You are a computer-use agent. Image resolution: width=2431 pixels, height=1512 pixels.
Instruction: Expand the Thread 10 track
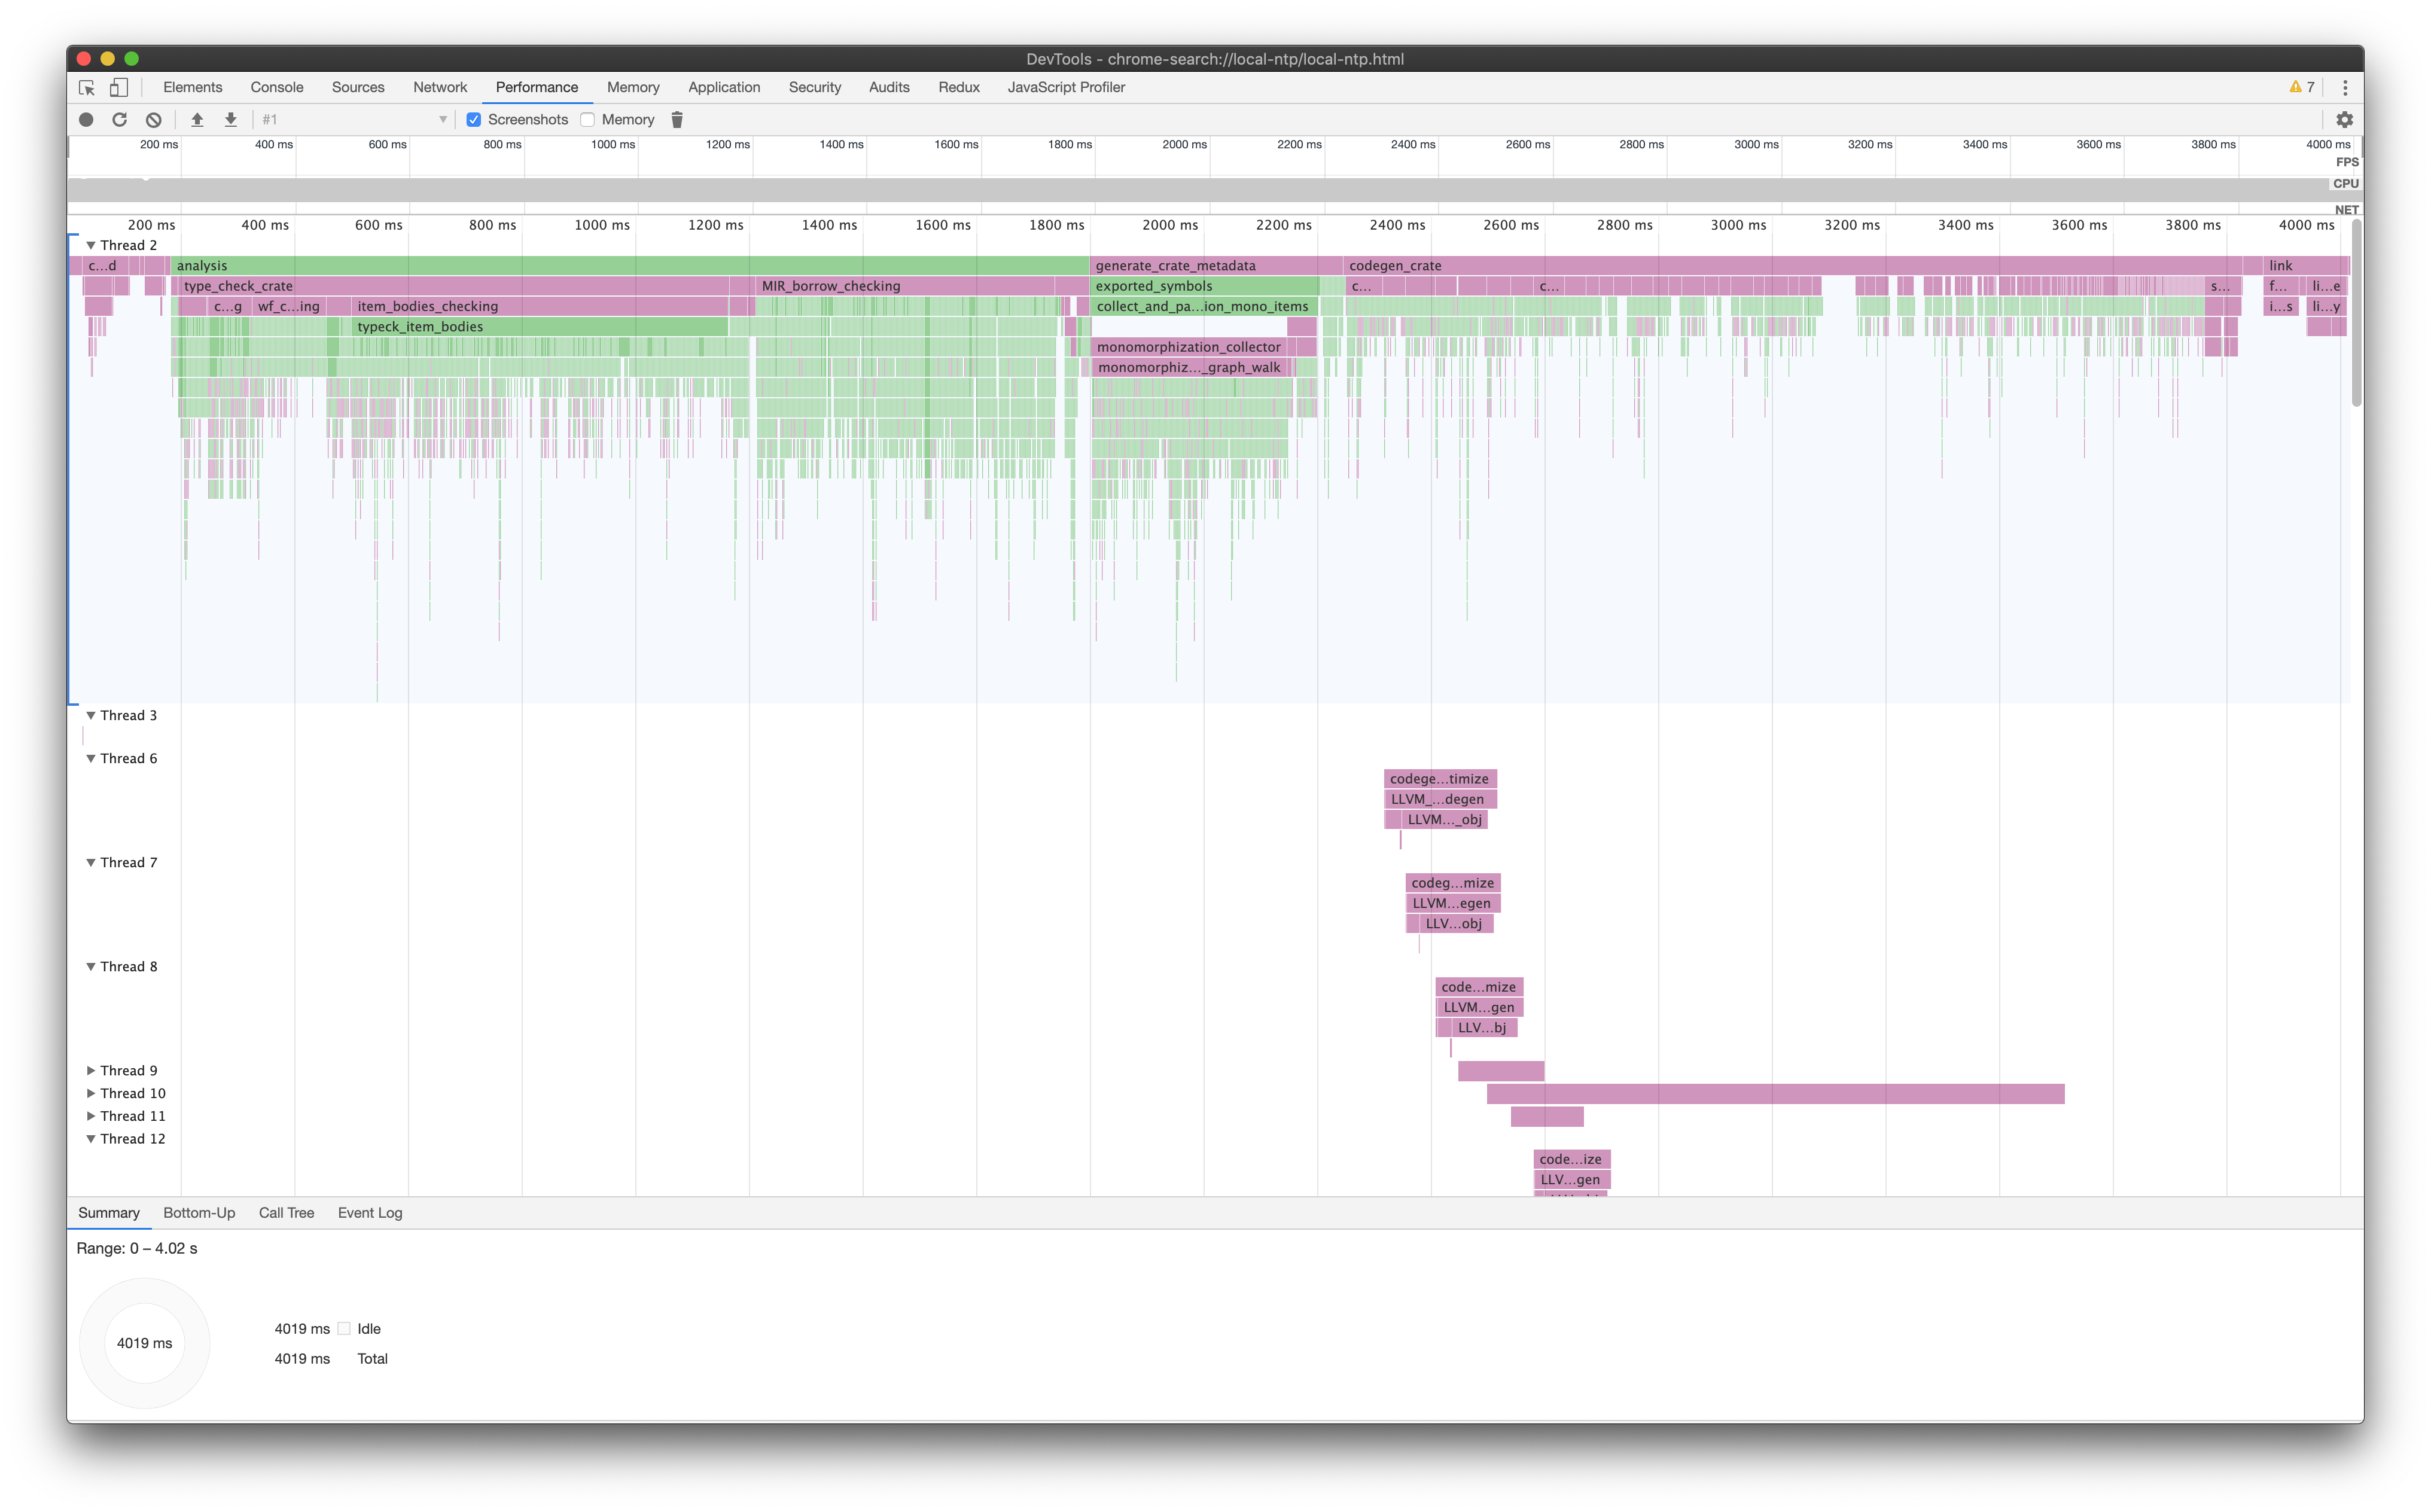point(91,1094)
